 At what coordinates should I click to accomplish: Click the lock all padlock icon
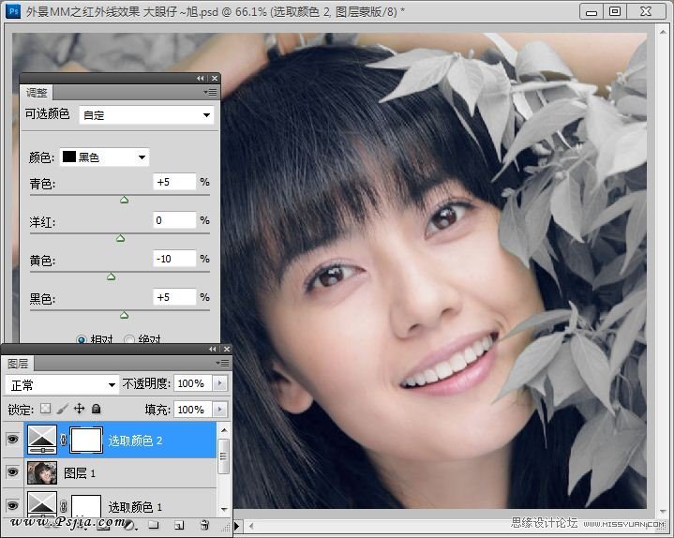coord(96,410)
